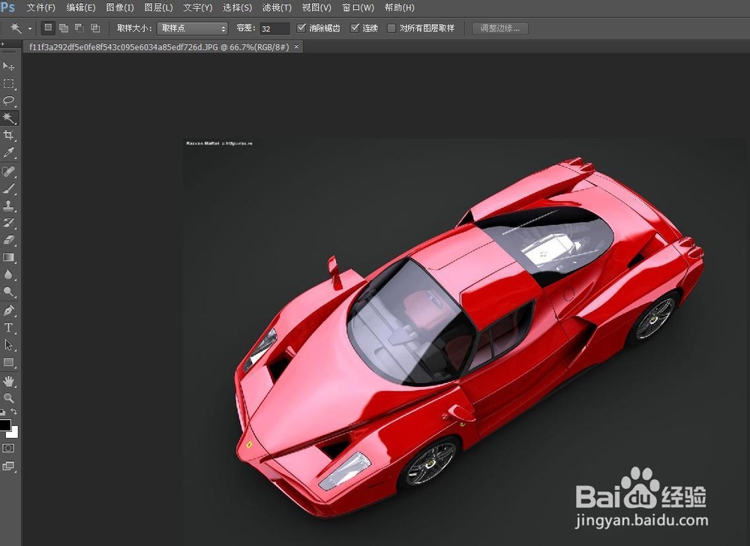The width and height of the screenshot is (750, 546).
Task: Open the 文字(Y) menu
Action: click(x=197, y=7)
